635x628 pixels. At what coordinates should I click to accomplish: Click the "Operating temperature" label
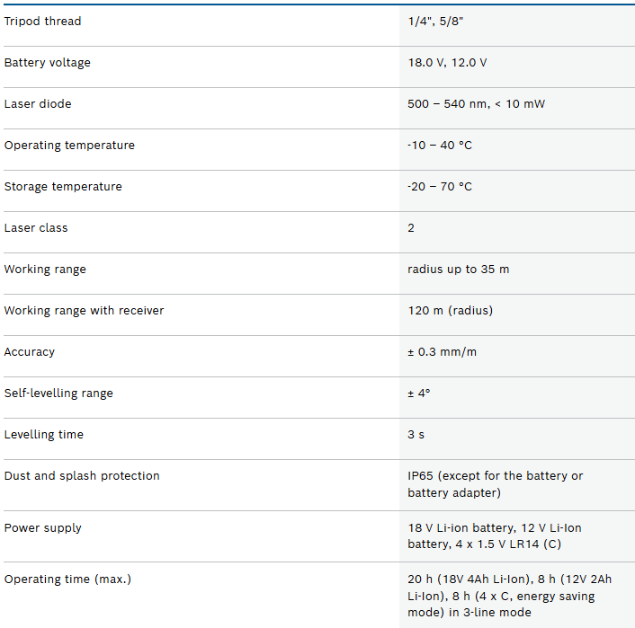(x=69, y=145)
